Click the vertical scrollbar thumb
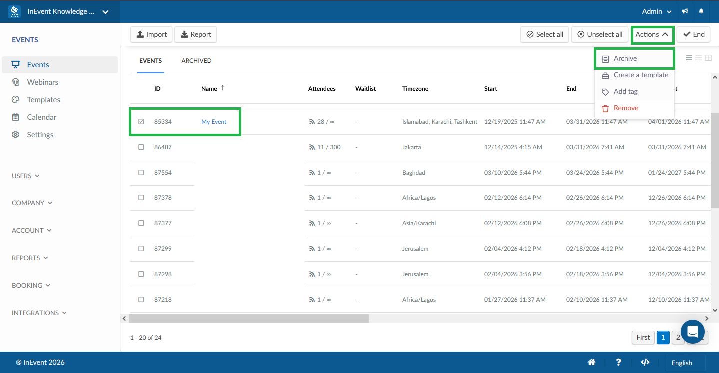Viewport: 719px width, 373px height. (x=715, y=160)
